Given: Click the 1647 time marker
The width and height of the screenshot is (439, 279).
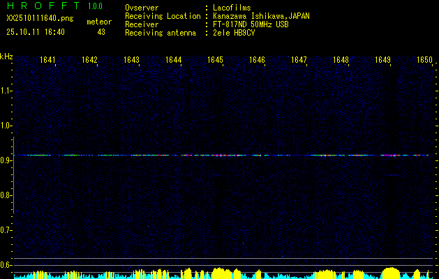Looking at the screenshot, I should 299,61.
